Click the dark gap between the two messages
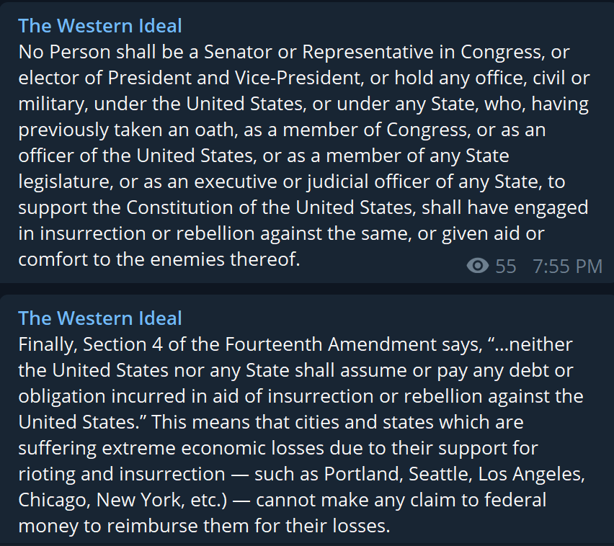The height and width of the screenshot is (546, 614). pyautogui.click(x=307, y=289)
